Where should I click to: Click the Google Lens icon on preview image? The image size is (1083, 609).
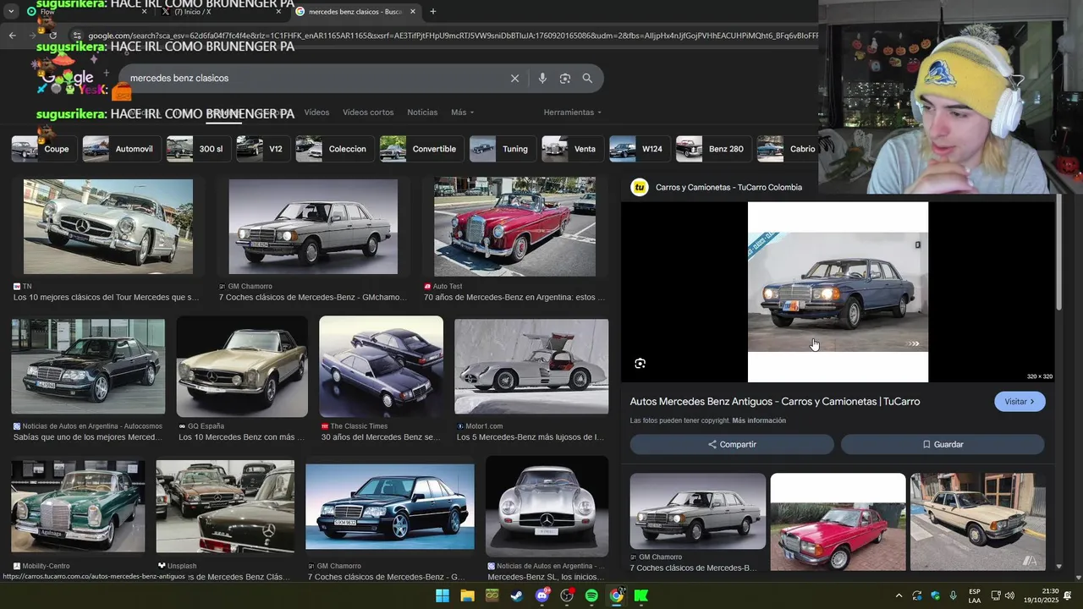tap(640, 364)
